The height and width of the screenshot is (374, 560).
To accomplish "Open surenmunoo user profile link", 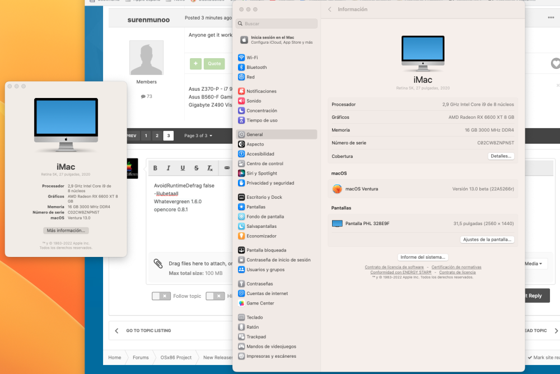I will point(148,20).
